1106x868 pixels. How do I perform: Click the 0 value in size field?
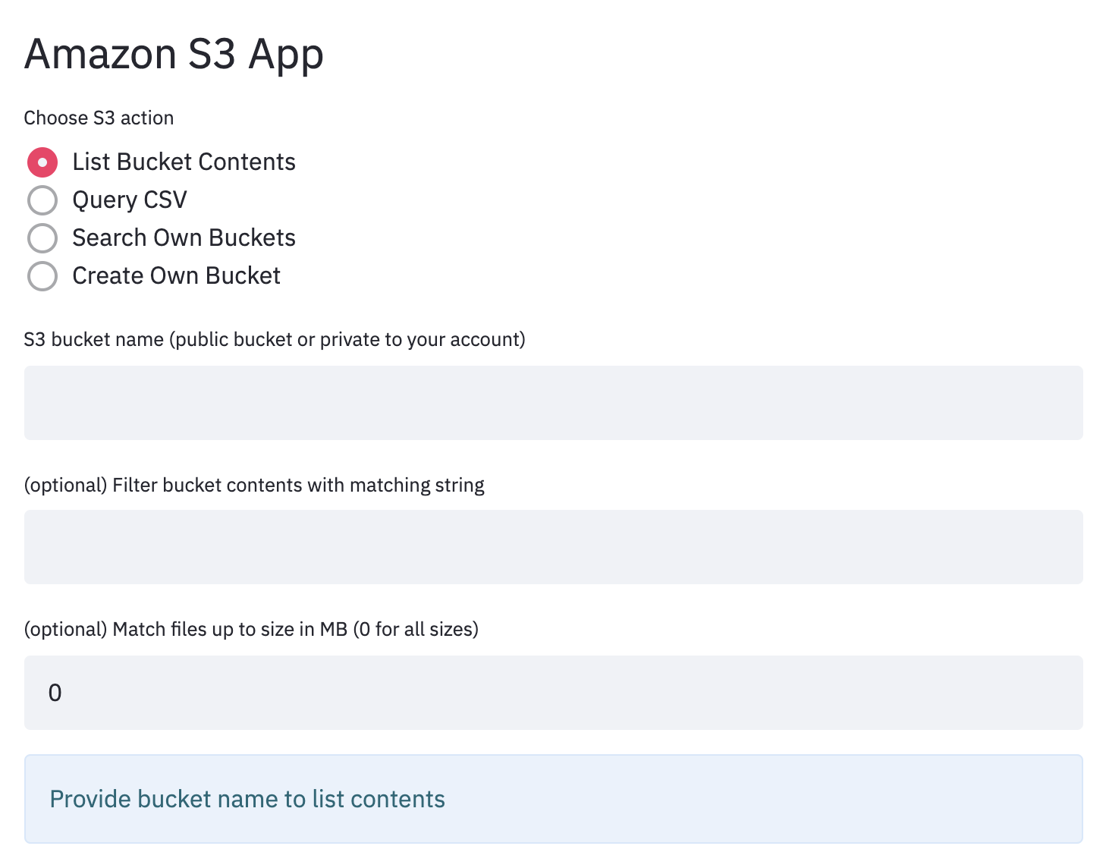tap(55, 693)
